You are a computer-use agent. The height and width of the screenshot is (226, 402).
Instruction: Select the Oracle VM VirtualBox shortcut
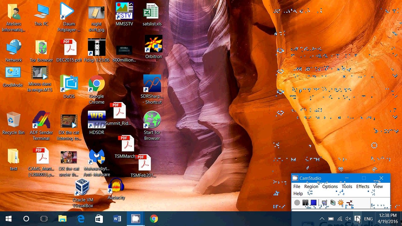tap(83, 193)
